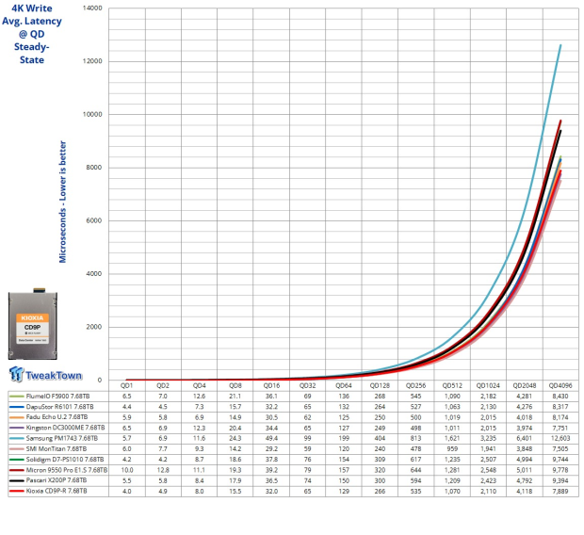This screenshot has width=584, height=535.
Task: Select the '4K Write Avg. Latency' chart title
Action: coord(32,34)
